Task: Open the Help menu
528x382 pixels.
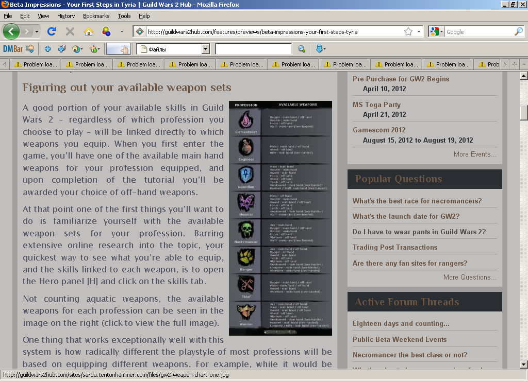Action: tap(144, 16)
